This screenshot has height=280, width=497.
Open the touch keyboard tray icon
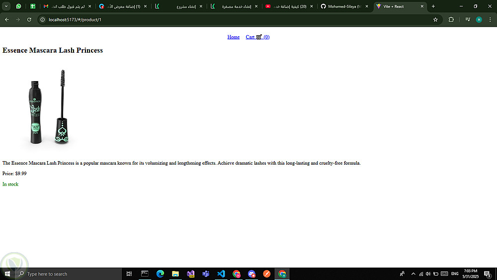pos(444,274)
